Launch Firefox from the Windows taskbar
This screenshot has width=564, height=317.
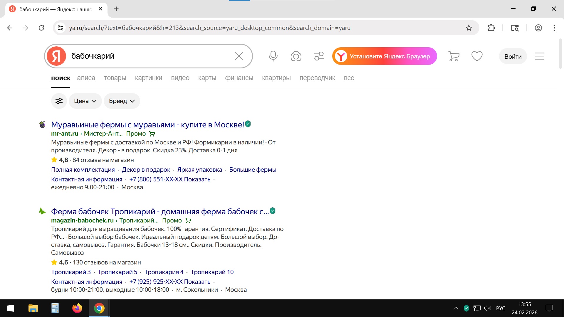tap(77, 308)
